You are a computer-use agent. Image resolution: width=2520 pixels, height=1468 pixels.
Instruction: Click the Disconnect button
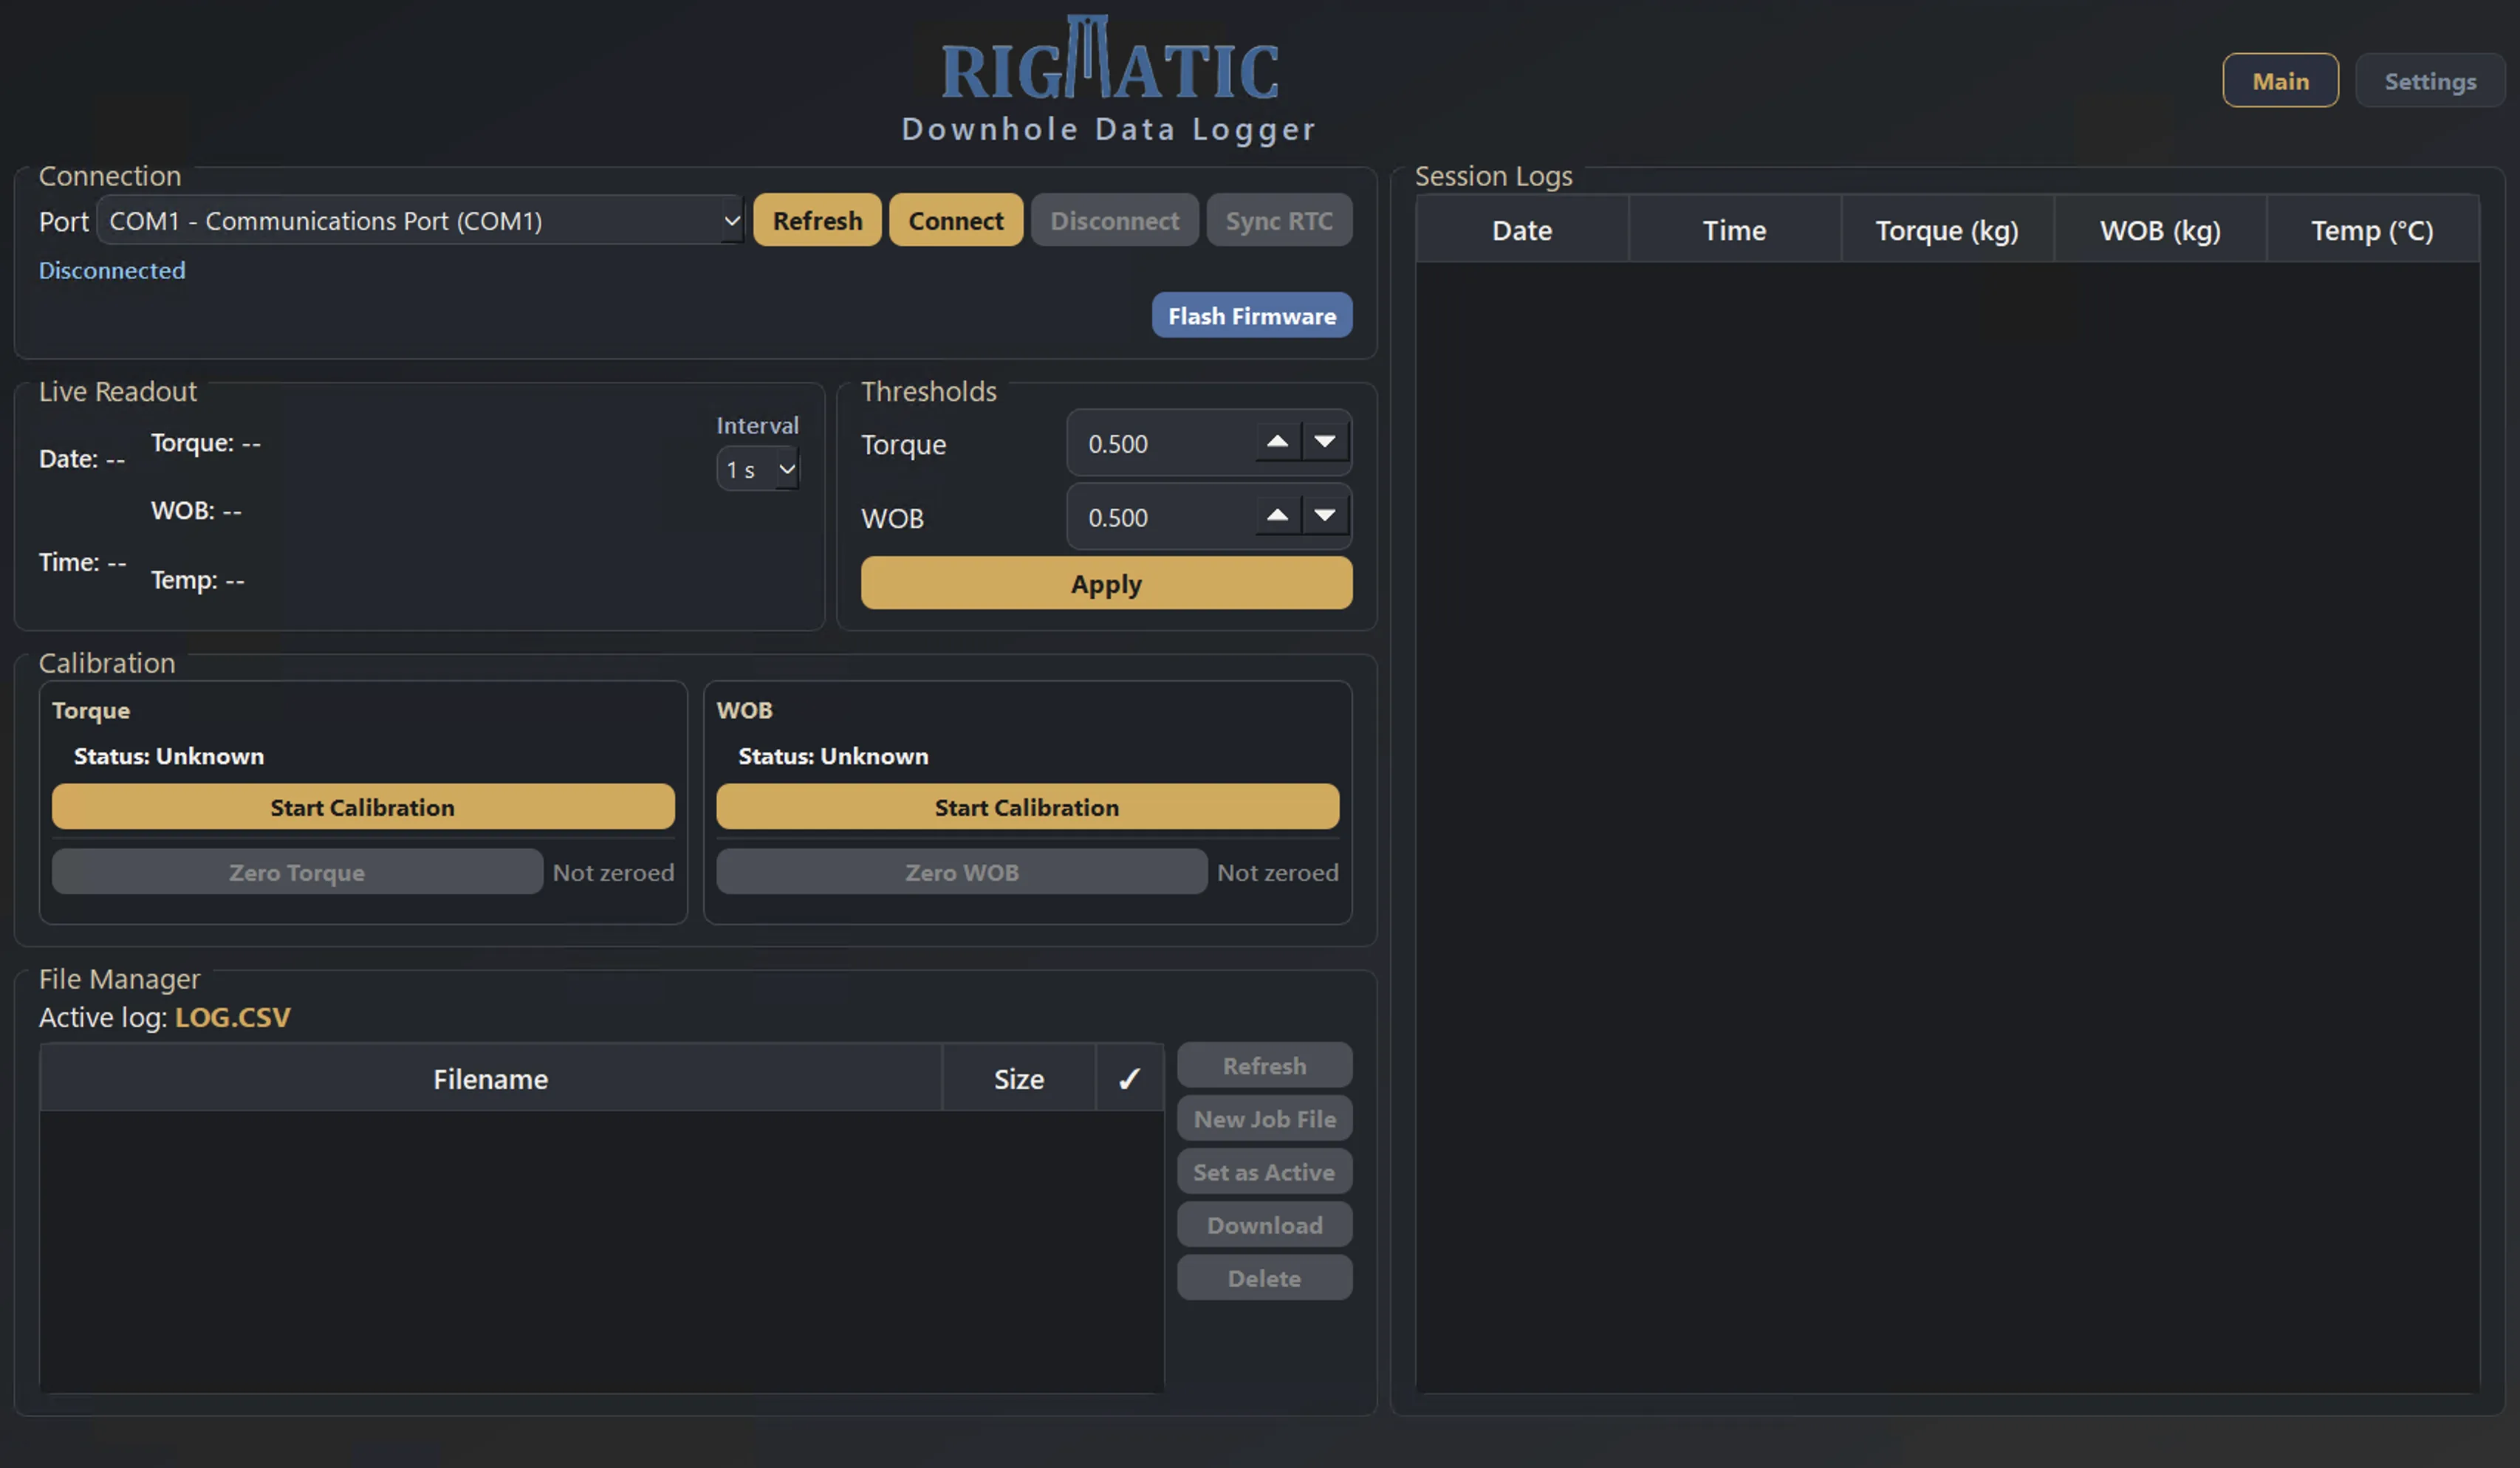click(x=1115, y=220)
